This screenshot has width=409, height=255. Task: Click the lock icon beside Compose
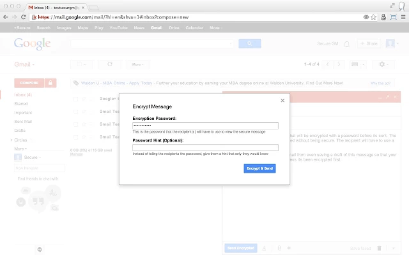tap(50, 83)
